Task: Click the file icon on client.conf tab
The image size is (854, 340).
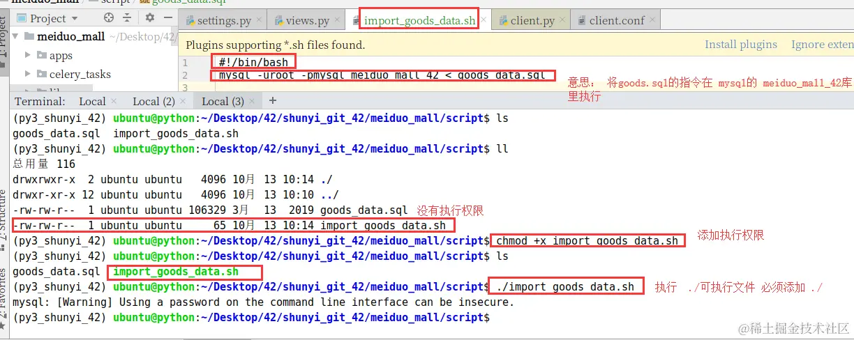Action: pos(580,20)
